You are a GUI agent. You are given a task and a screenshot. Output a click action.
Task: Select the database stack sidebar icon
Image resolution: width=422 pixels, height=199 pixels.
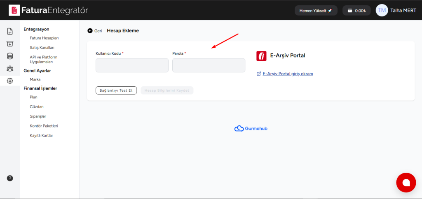[x=10, y=56]
